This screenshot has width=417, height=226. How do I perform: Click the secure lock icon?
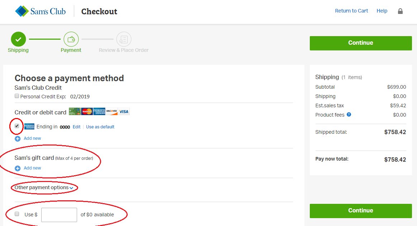pyautogui.click(x=400, y=11)
